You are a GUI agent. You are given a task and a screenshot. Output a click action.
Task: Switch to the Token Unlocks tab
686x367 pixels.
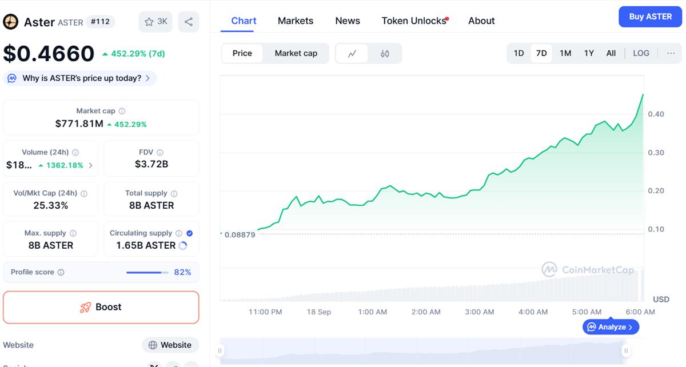[414, 21]
